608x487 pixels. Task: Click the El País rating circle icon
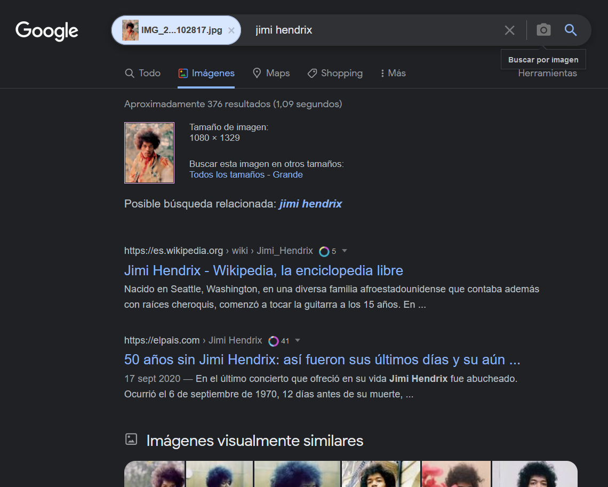coord(274,341)
